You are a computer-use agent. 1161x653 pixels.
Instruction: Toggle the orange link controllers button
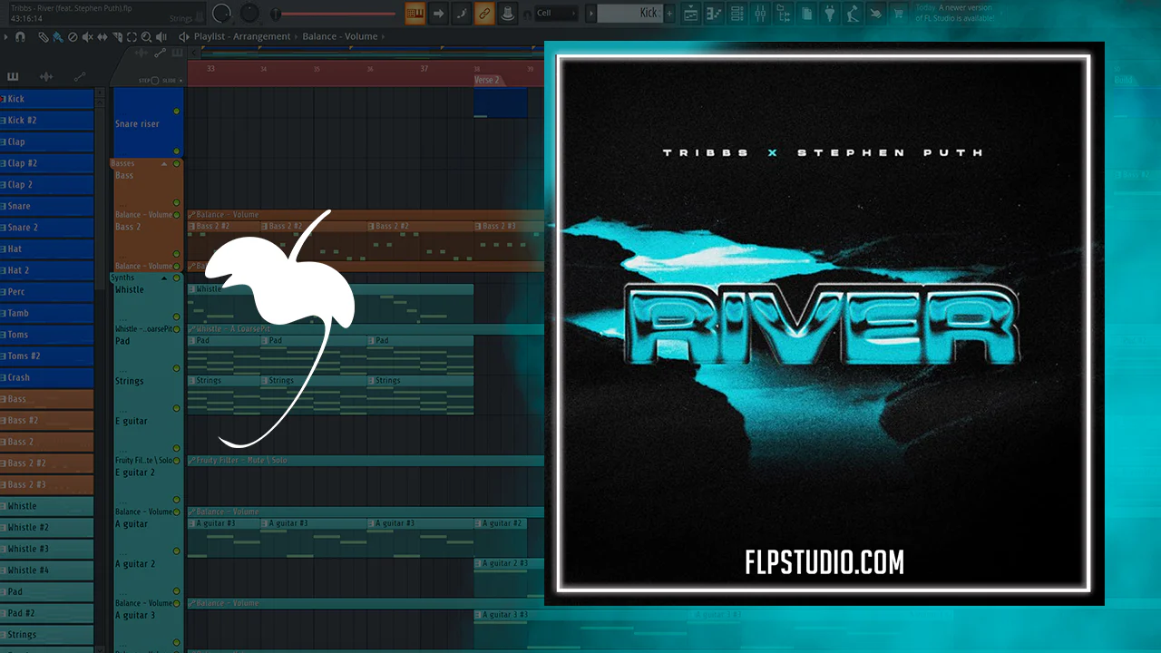pos(484,13)
